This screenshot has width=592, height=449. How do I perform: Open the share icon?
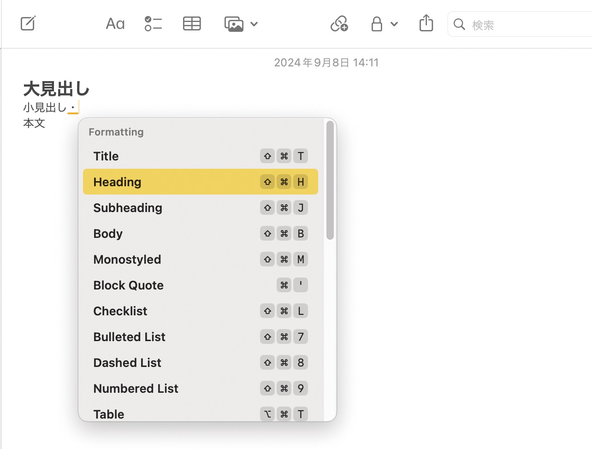point(426,23)
